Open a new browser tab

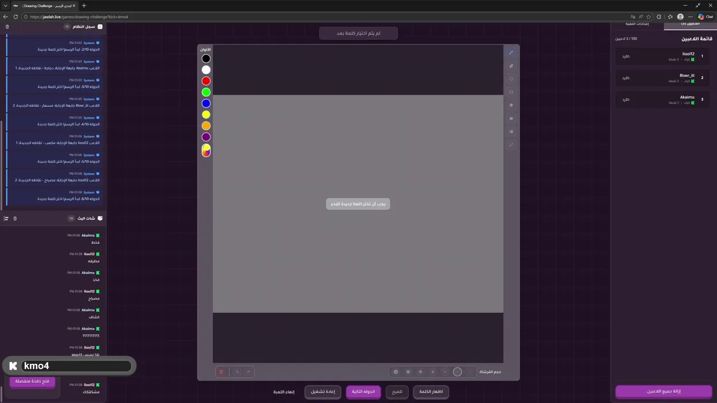pos(84,6)
